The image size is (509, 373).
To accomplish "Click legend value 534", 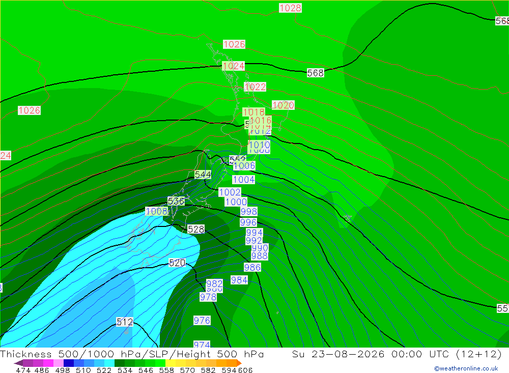I will point(125,370).
